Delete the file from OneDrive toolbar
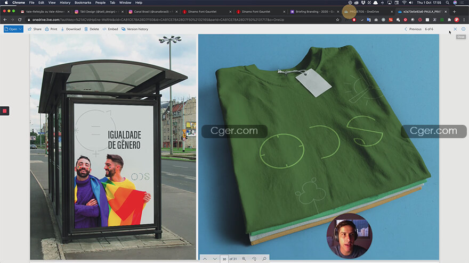Screen dimensions: 469x263 pos(92,29)
